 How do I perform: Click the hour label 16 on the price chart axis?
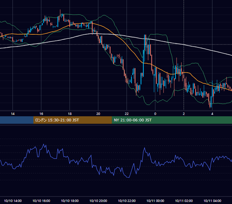pyautogui.click(x=41, y=114)
